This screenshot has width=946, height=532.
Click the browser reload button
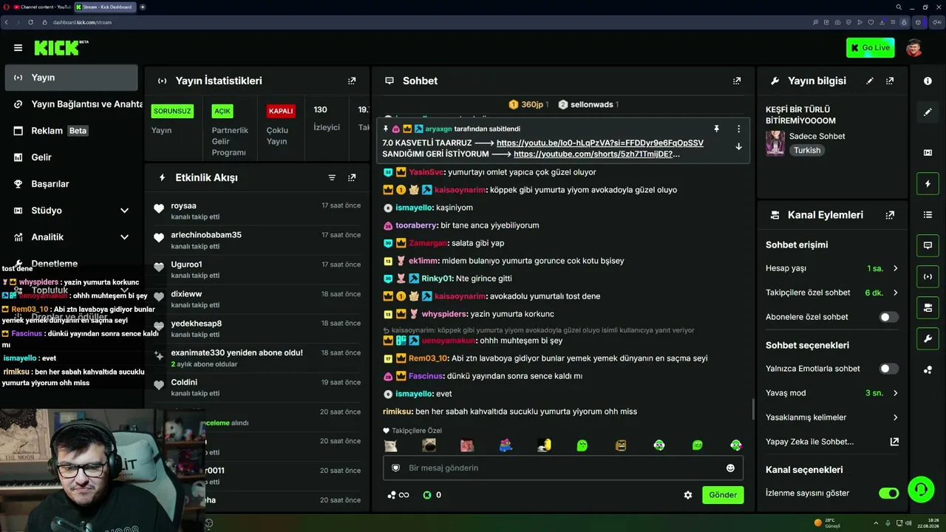tap(31, 22)
